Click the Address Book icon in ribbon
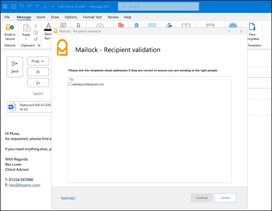Screen dimensions: 272x211 coord(63,25)
